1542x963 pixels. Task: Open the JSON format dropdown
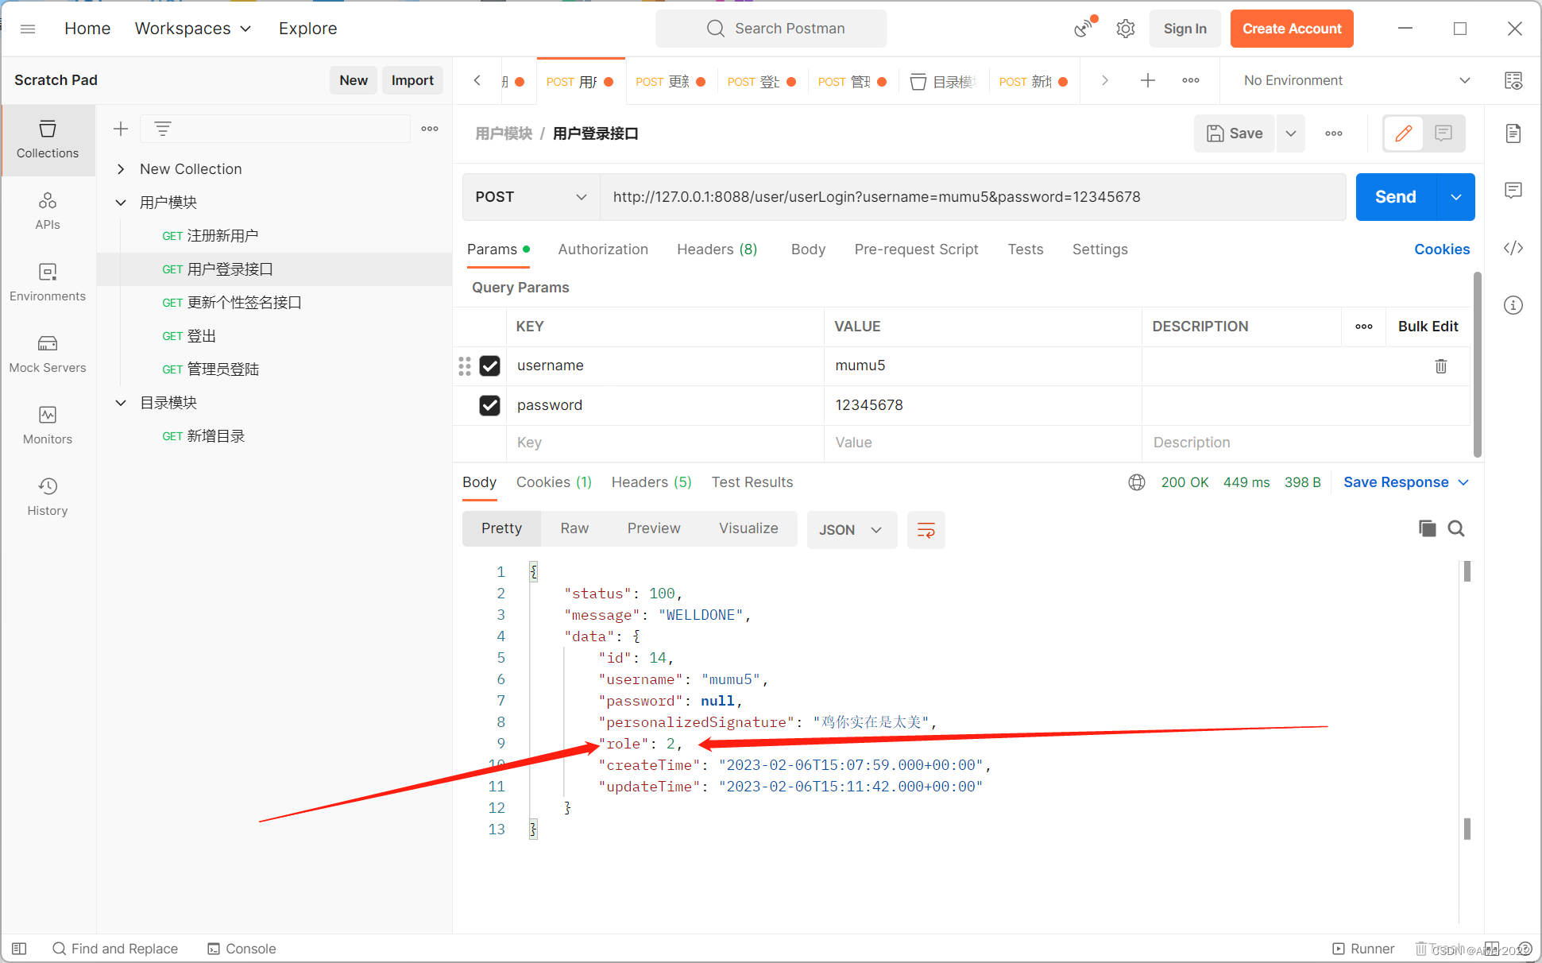coord(851,529)
